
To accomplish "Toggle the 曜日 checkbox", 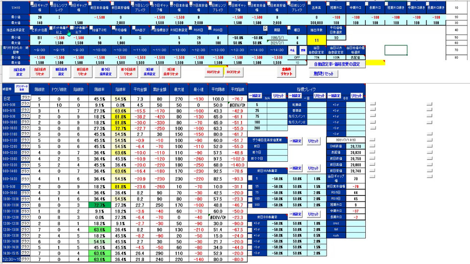I will [x=289, y=28].
